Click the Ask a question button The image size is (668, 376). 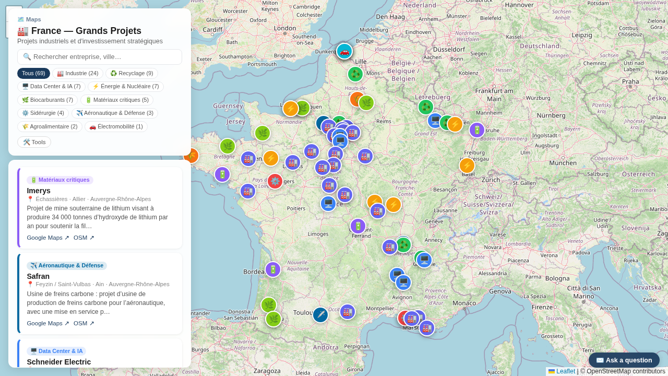pos(624,360)
